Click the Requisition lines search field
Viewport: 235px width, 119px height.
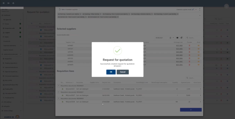coord(195,78)
